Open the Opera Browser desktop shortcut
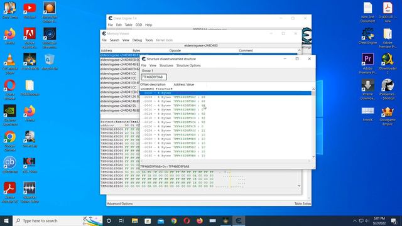This screenshot has height=226, width=402. (10, 89)
